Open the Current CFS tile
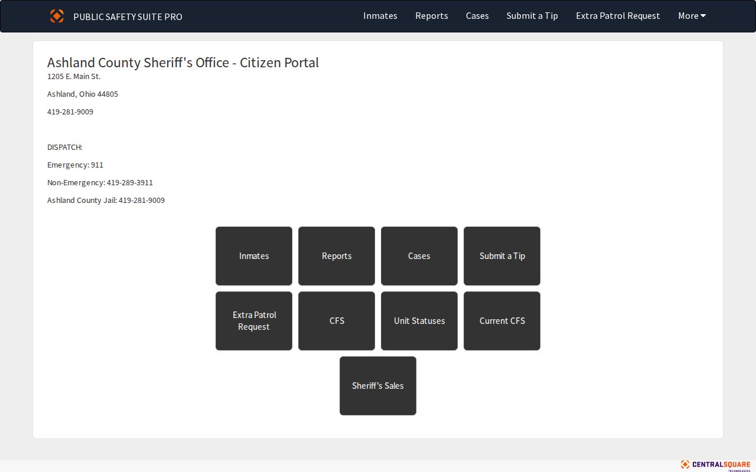This screenshot has height=472, width=756. [x=502, y=321]
